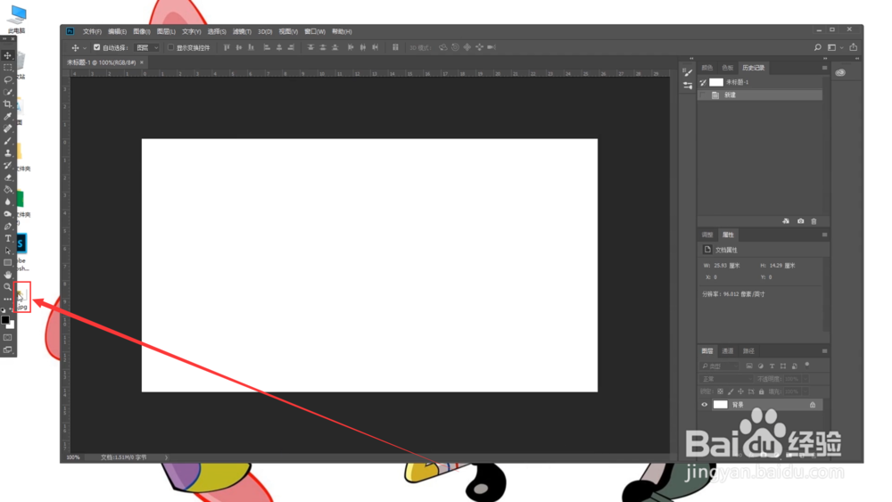Click the foreground color swatch

[x=5, y=321]
